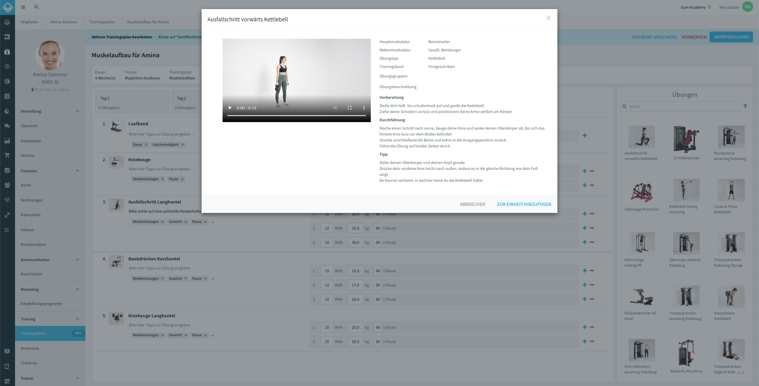The width and height of the screenshot is (759, 386).
Task: Click the euro icon in left rail
Action: click(x=7, y=81)
